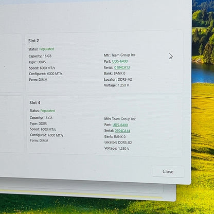Open the Slot 4 part link UD5-6400
The image size is (214, 214).
point(120,125)
